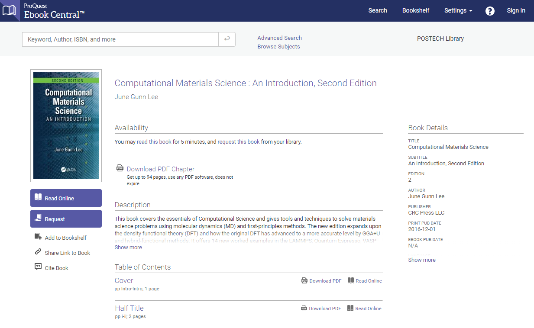Click Cite Book link
The width and height of the screenshot is (534, 328).
[57, 268]
